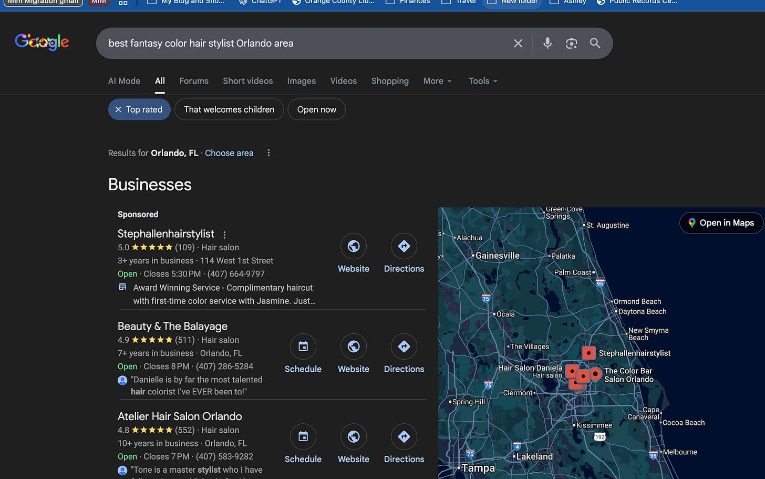Expand the More search categories dropdown
This screenshot has height=479, width=765.
coord(437,81)
